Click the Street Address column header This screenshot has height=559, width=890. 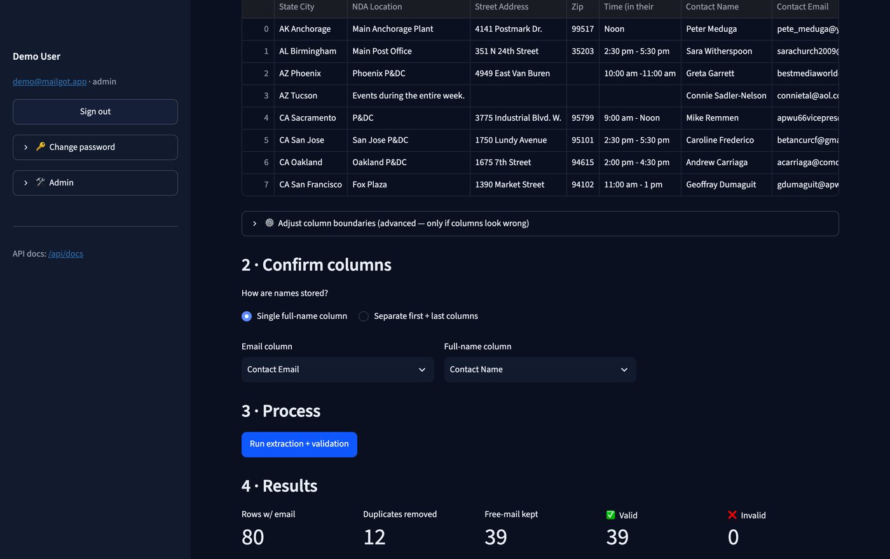point(519,7)
